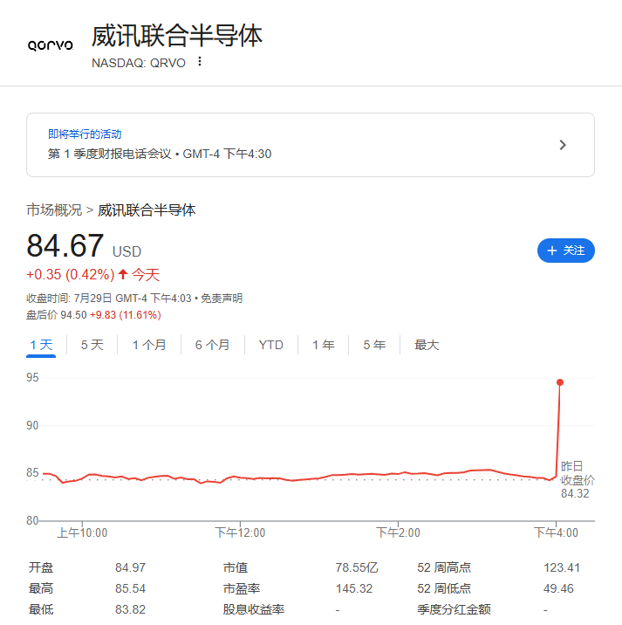This screenshot has height=625, width=622.
Task: Click the red after-hours price dot on chart
Action: click(x=560, y=382)
